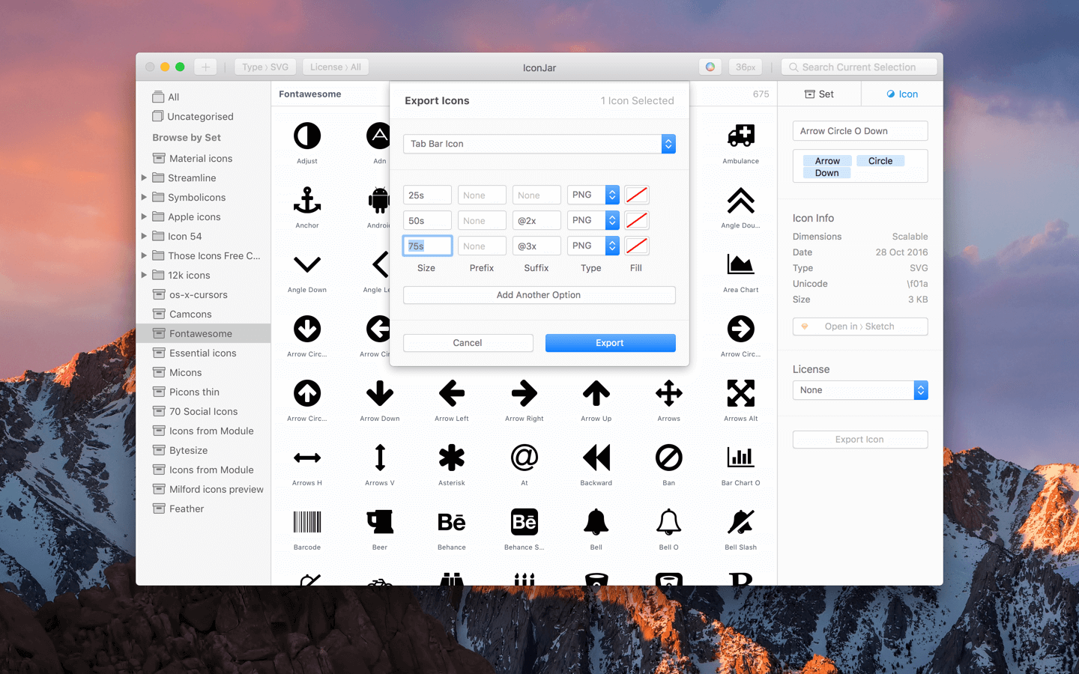Viewport: 1079px width, 674px height.
Task: Select the Ban icon
Action: 668,458
